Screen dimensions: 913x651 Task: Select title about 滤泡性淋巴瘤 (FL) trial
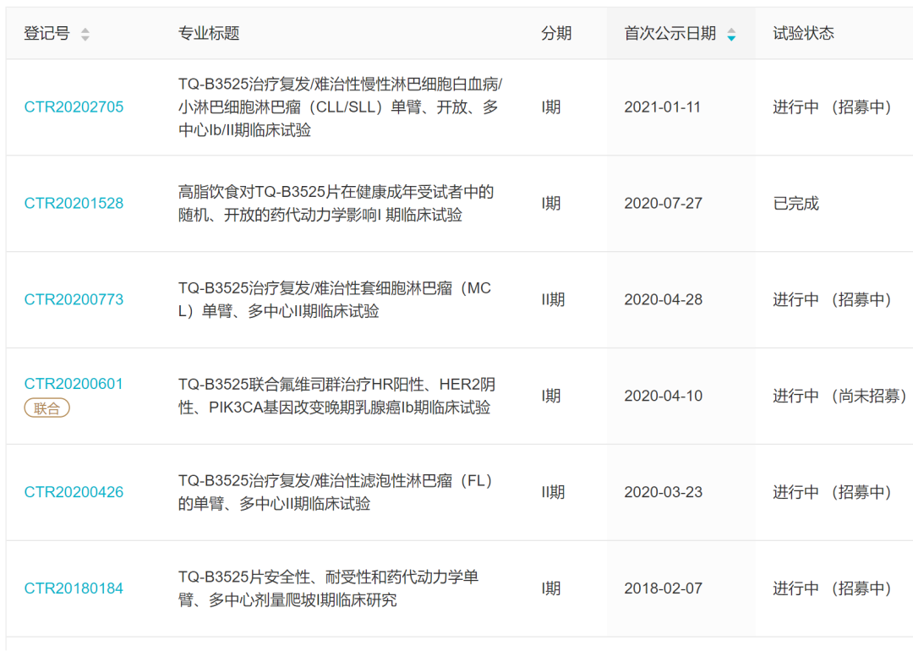tap(336, 492)
